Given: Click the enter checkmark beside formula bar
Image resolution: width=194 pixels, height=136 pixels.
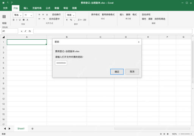Looking at the screenshot, I should [x=25, y=31].
